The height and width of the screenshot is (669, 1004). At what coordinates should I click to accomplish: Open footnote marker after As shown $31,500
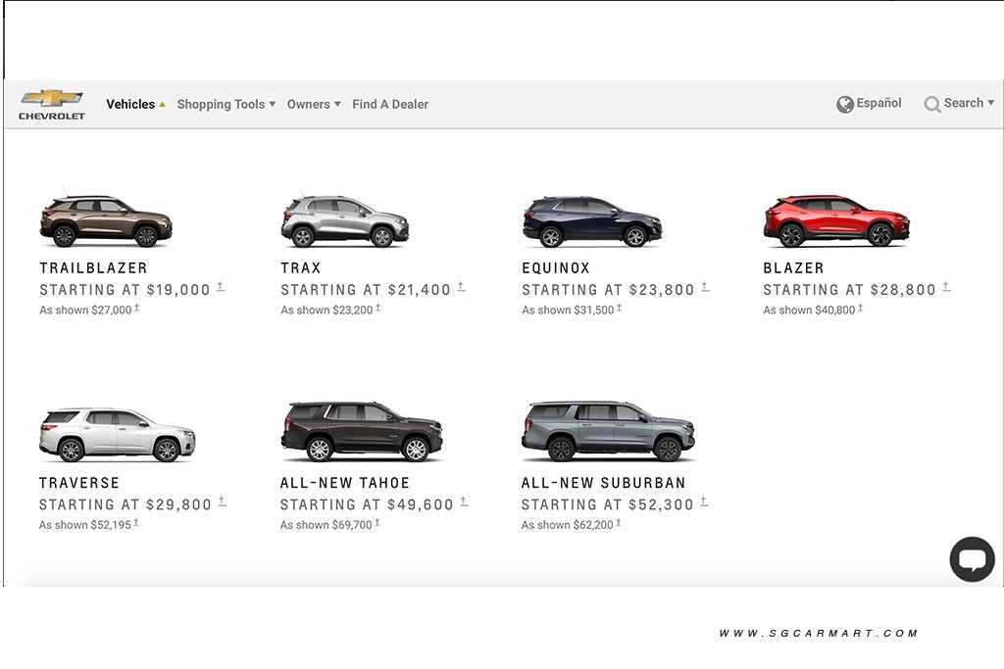[620, 309]
